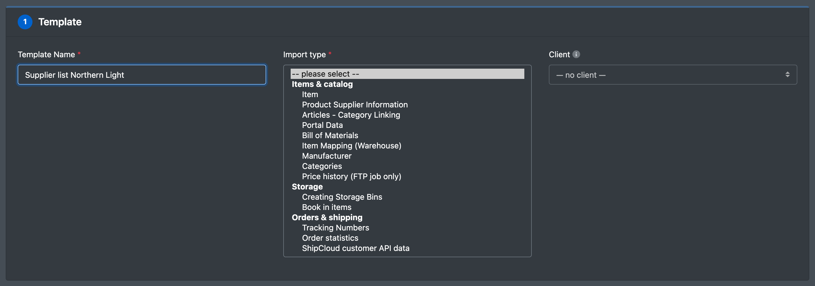Choose 'Order statistics' option

click(407, 238)
